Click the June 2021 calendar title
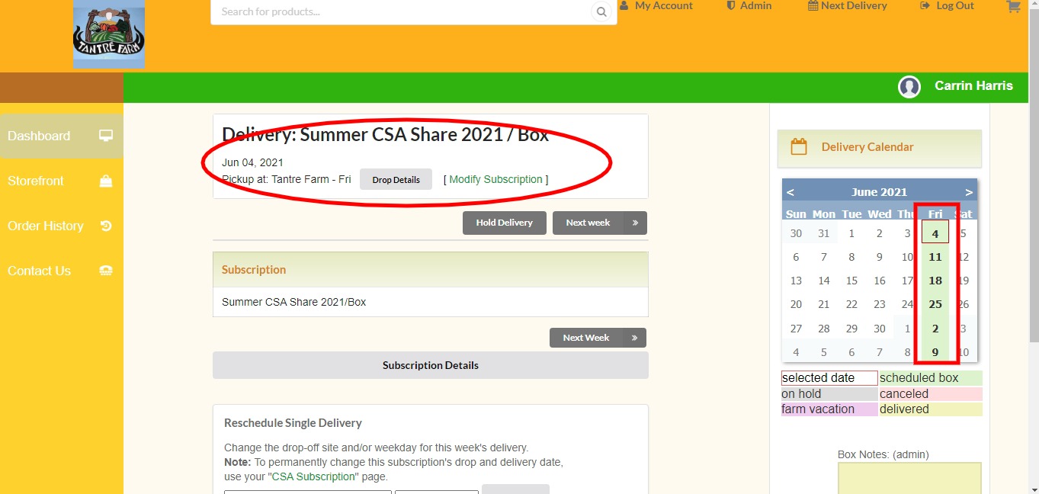This screenshot has height=494, width=1039. (879, 192)
